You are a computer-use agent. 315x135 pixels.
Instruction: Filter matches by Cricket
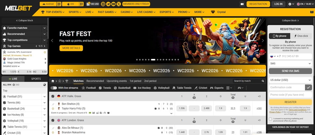tap(200, 88)
